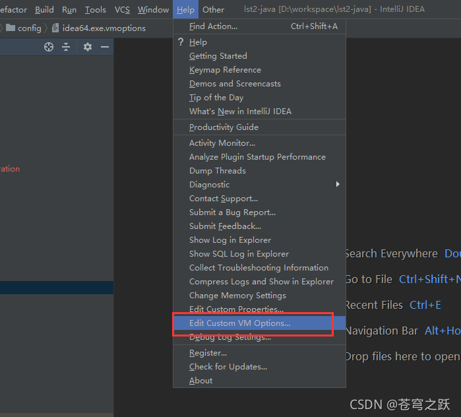This screenshot has width=461, height=417.
Task: Open project panel settings gear icon
Action: pos(87,47)
